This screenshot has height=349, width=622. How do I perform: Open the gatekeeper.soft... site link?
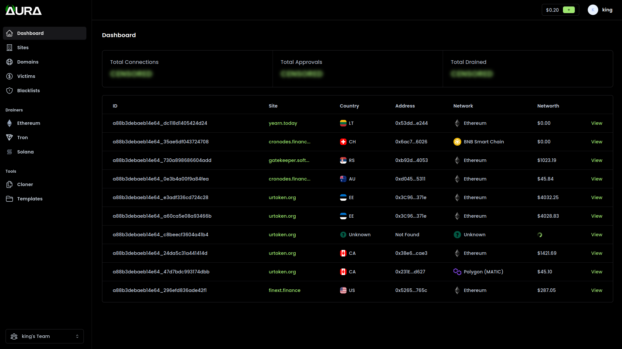coord(289,160)
